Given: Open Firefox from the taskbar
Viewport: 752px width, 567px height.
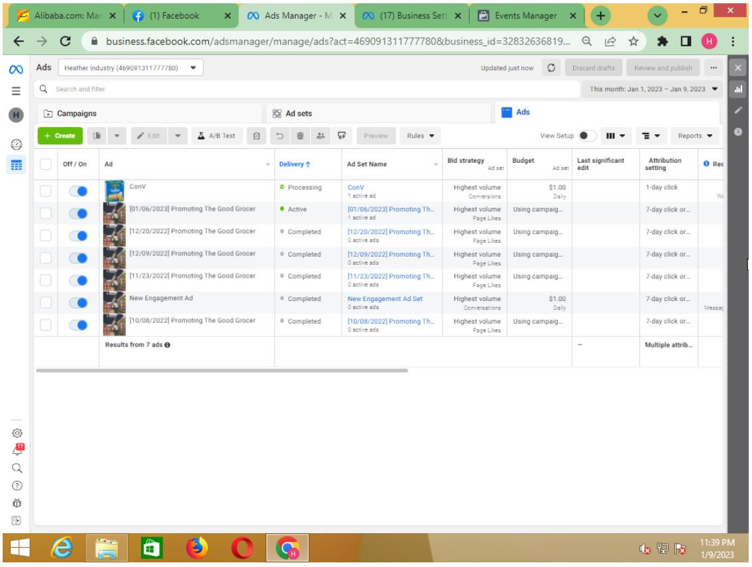Looking at the screenshot, I should [197, 548].
